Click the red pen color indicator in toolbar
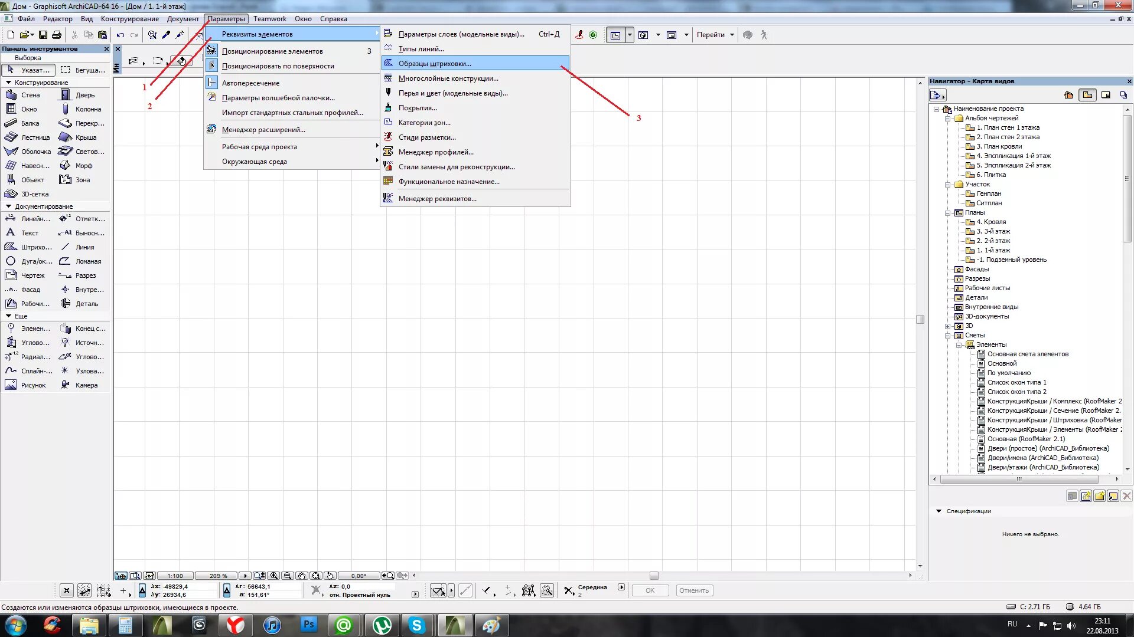Image resolution: width=1134 pixels, height=637 pixels. coord(580,34)
